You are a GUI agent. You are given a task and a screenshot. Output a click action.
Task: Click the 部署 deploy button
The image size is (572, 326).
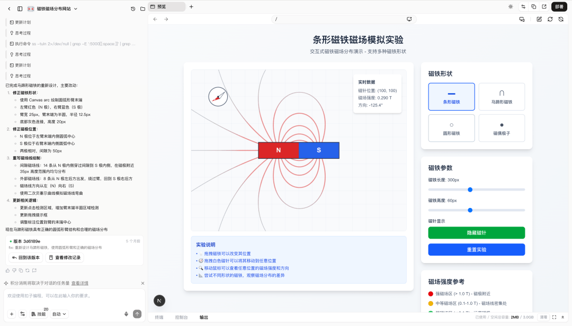coord(559,6)
